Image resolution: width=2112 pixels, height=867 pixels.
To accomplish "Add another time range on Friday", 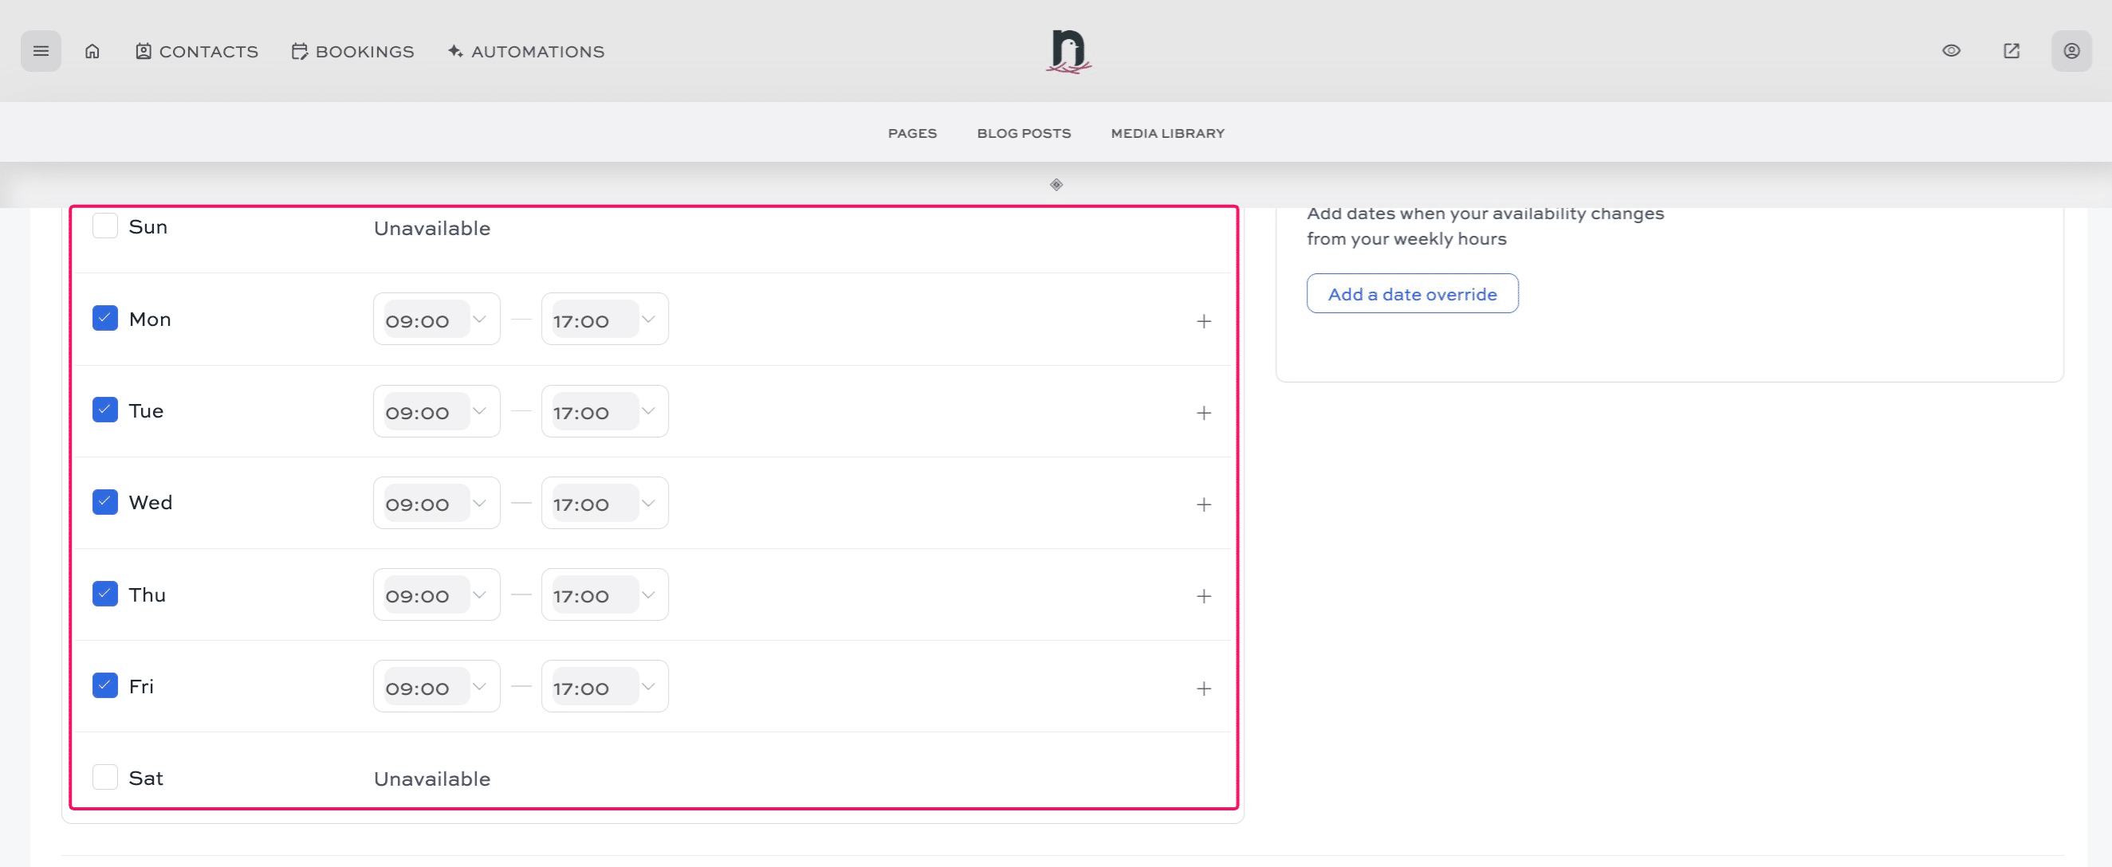I will click(x=1203, y=688).
